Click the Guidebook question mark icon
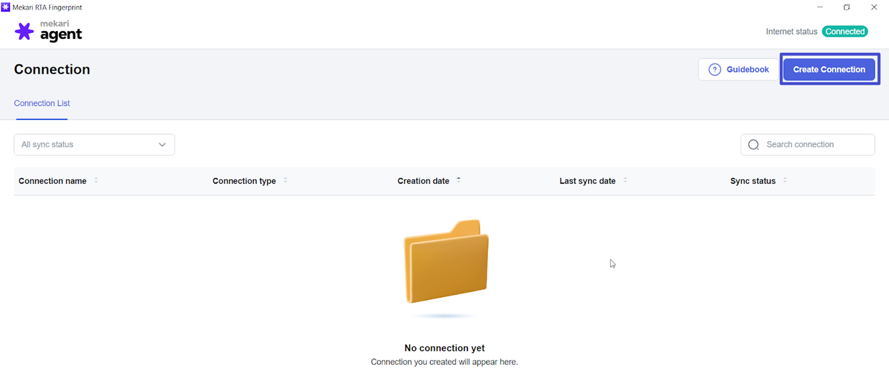889x392 pixels. tap(715, 69)
